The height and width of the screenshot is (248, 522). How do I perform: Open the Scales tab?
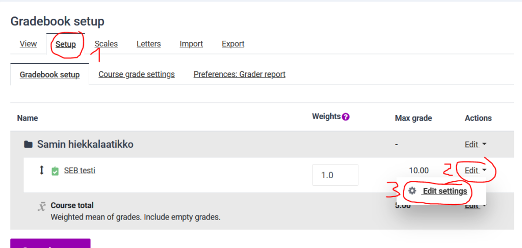[x=106, y=44]
